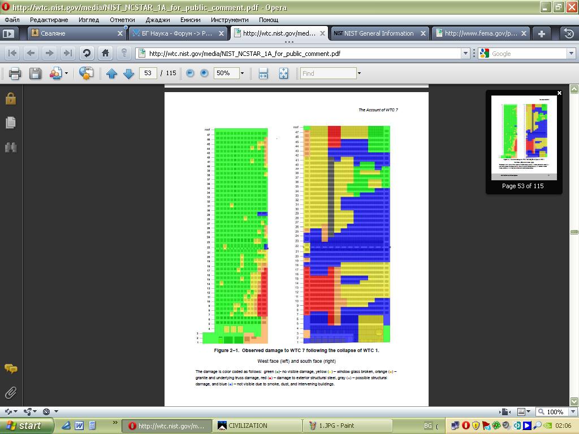The width and height of the screenshot is (579, 434).
Task: Click in the Find search field
Action: pos(328,73)
